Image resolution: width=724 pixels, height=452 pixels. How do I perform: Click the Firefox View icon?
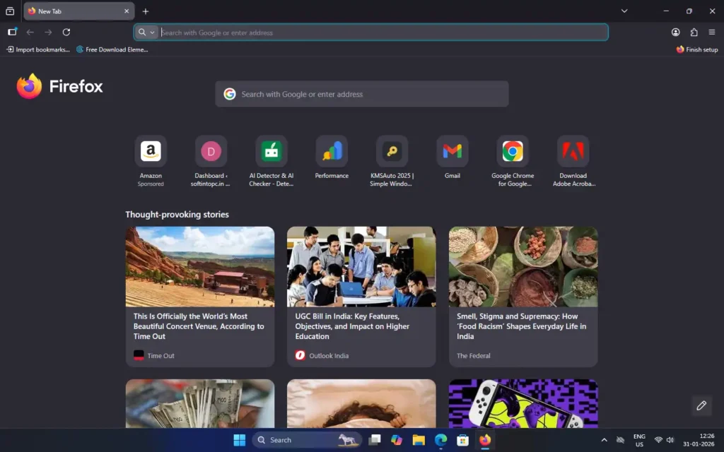tap(12, 32)
